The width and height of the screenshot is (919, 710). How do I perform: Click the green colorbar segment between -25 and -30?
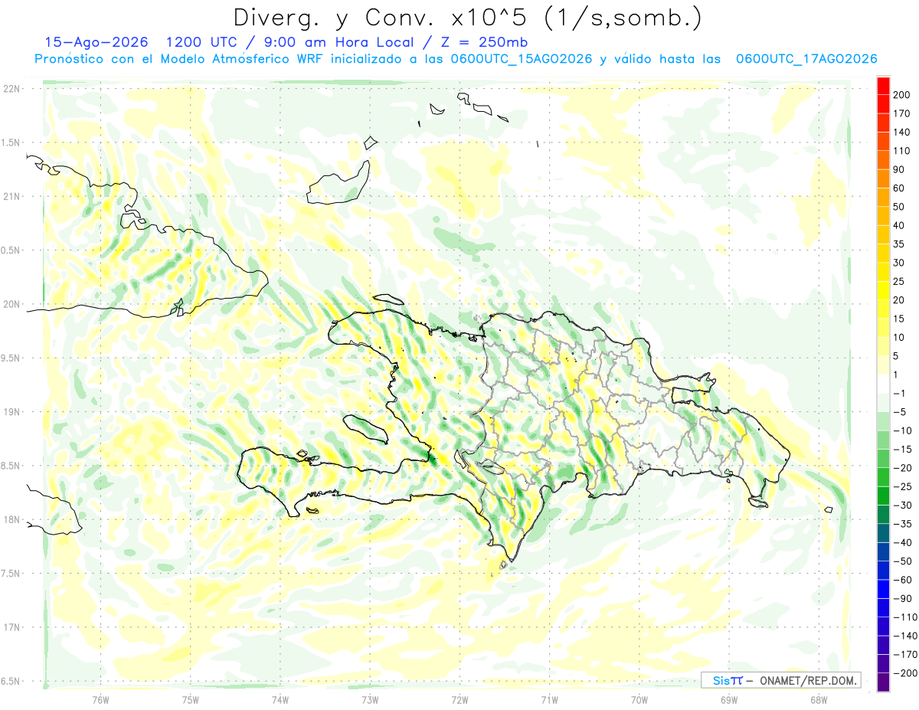click(x=883, y=496)
